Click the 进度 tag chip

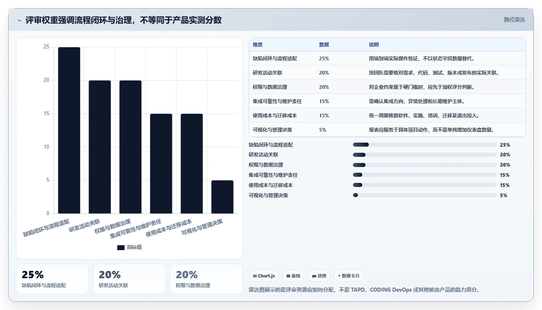(319, 276)
